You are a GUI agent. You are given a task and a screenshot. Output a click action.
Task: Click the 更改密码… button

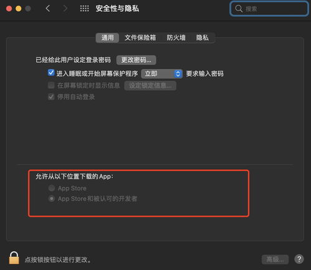click(x=136, y=60)
